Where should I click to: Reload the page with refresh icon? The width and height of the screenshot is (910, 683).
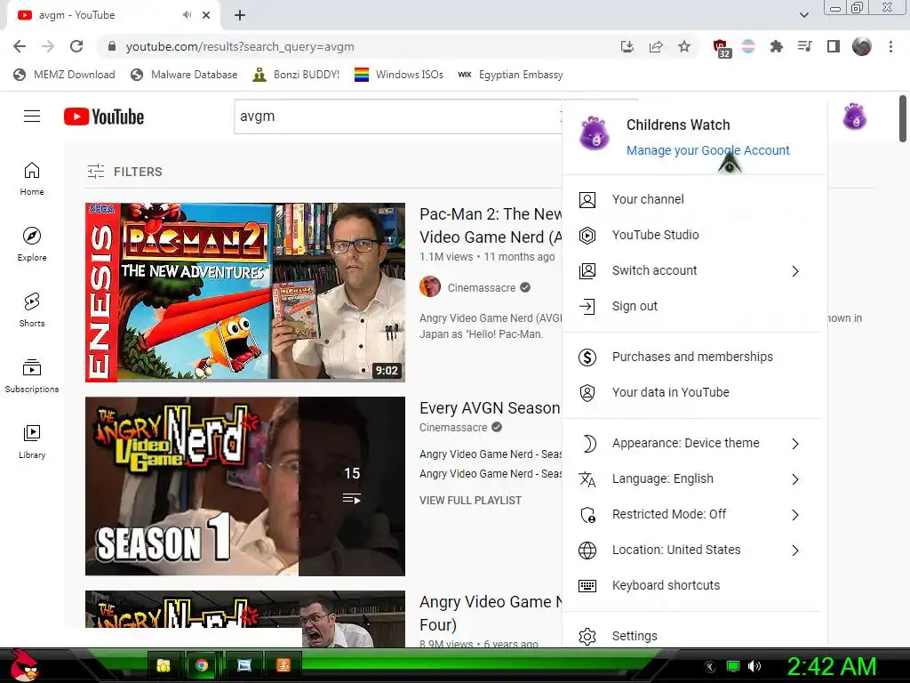(x=76, y=46)
